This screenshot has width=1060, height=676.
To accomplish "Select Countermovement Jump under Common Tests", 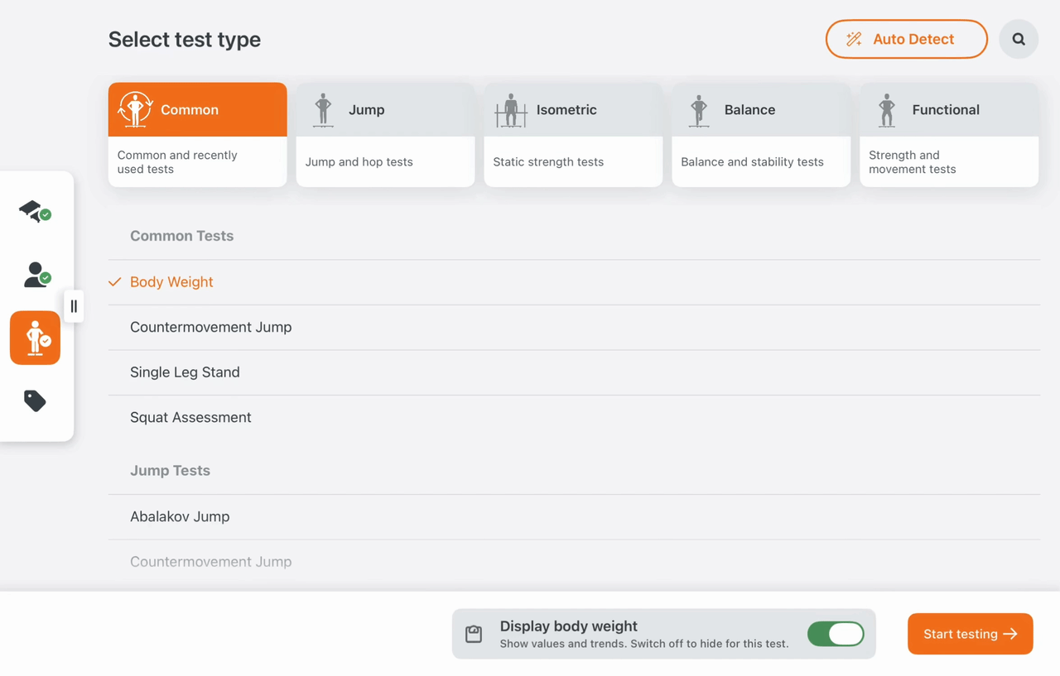I will click(574, 328).
